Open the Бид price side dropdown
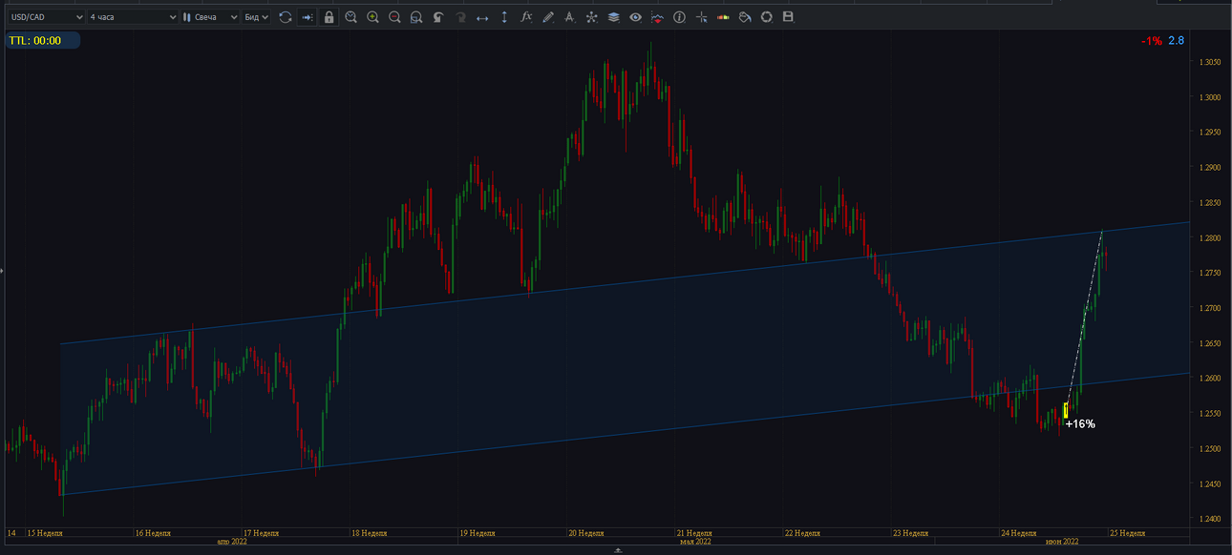 pos(258,17)
